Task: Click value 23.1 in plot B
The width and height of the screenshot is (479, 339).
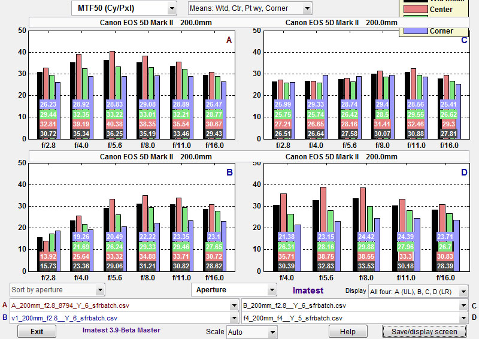Action: pyautogui.click(x=214, y=237)
